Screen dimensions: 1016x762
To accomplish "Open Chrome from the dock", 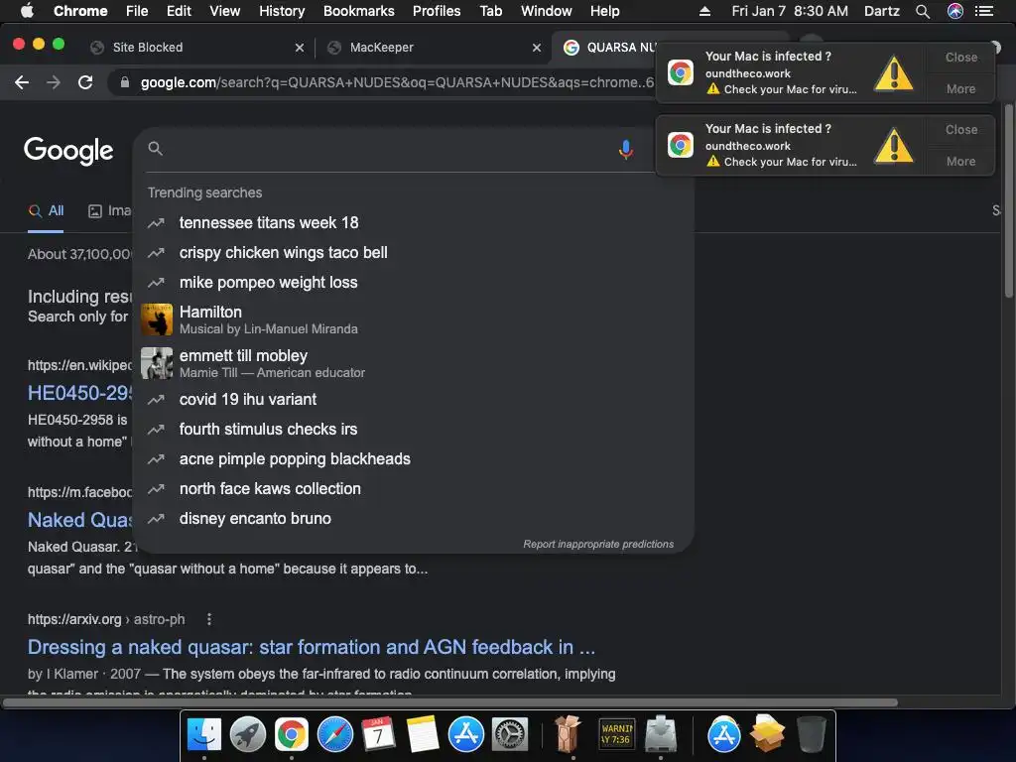I will [292, 734].
